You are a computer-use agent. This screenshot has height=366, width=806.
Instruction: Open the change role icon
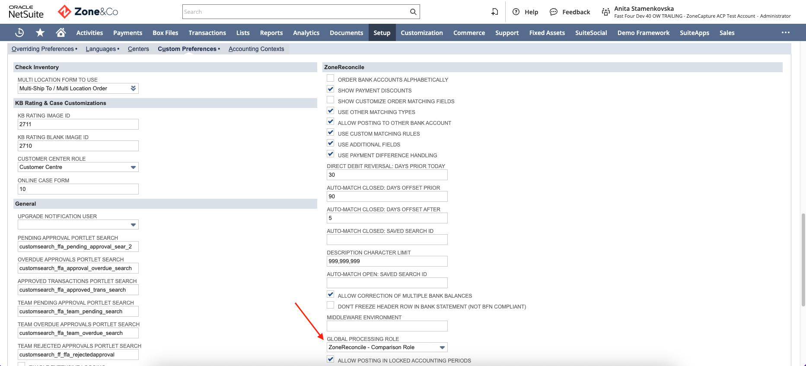[x=606, y=12]
